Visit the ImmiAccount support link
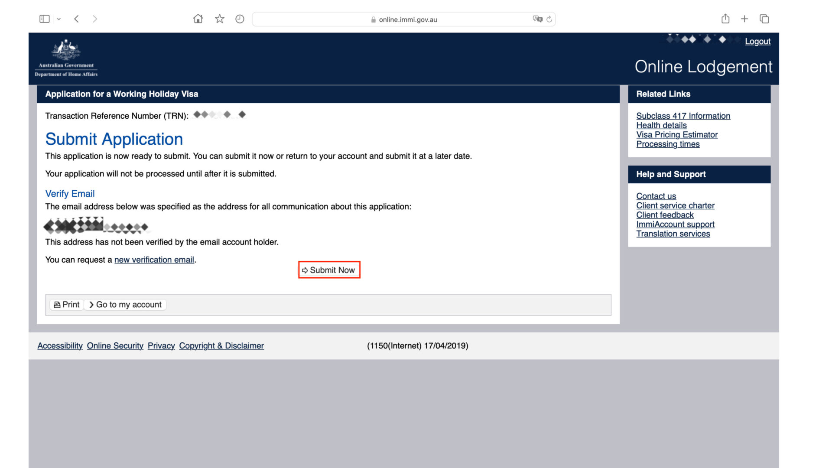This screenshot has height=468, width=832. coord(675,224)
